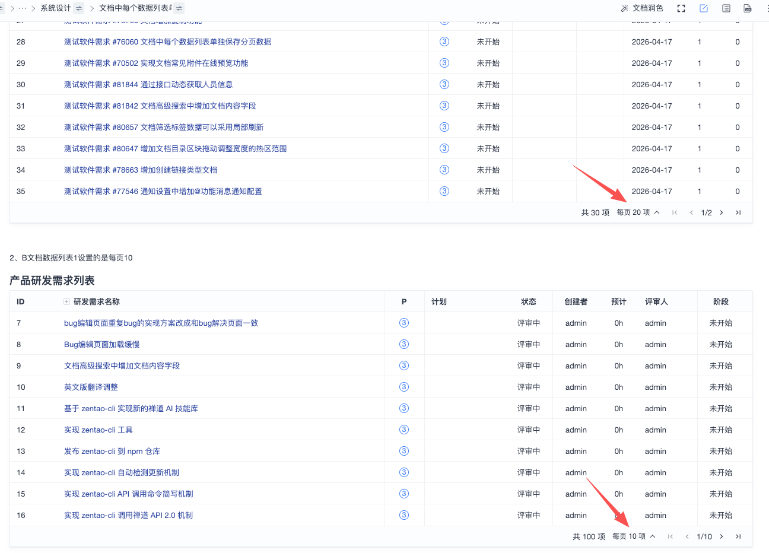Image resolution: width=769 pixels, height=553 pixels.
Task: Click priority 3 icon in ID 11 row
Action: pos(404,408)
